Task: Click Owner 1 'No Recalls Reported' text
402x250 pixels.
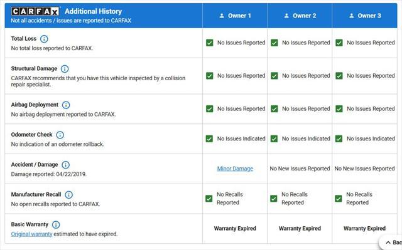Action: click(x=230, y=199)
